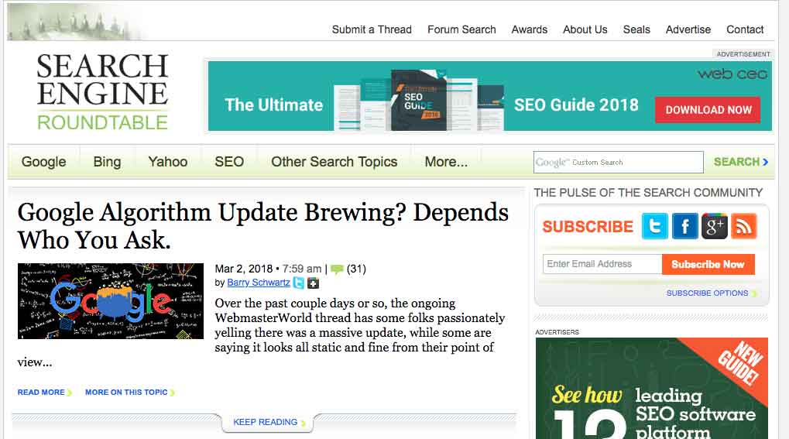The width and height of the screenshot is (789, 439).
Task: Go to the Google navigation tab
Action: pos(43,162)
